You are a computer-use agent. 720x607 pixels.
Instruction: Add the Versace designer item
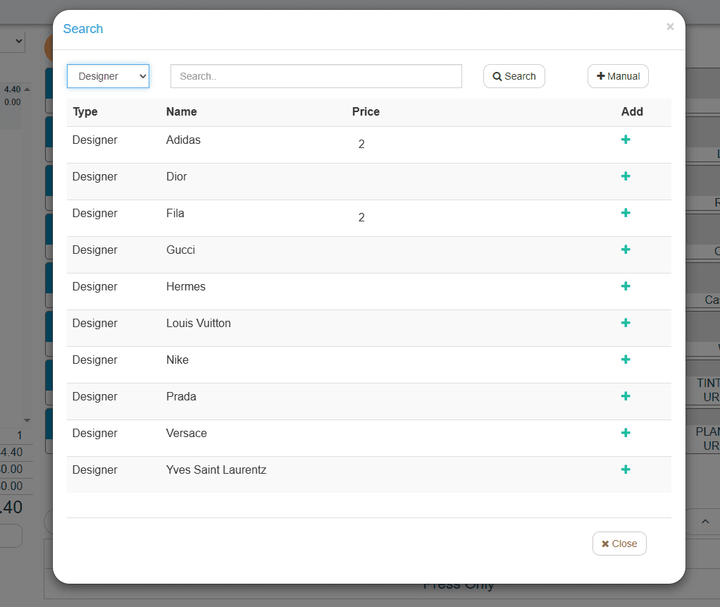pos(626,433)
